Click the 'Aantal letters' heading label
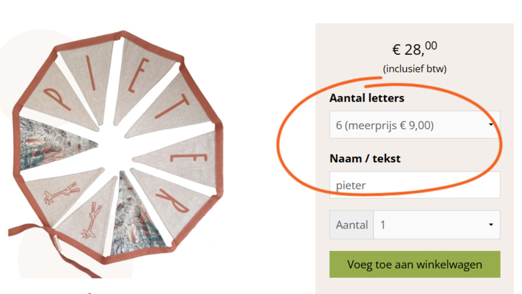The width and height of the screenshot is (522, 294). click(367, 98)
